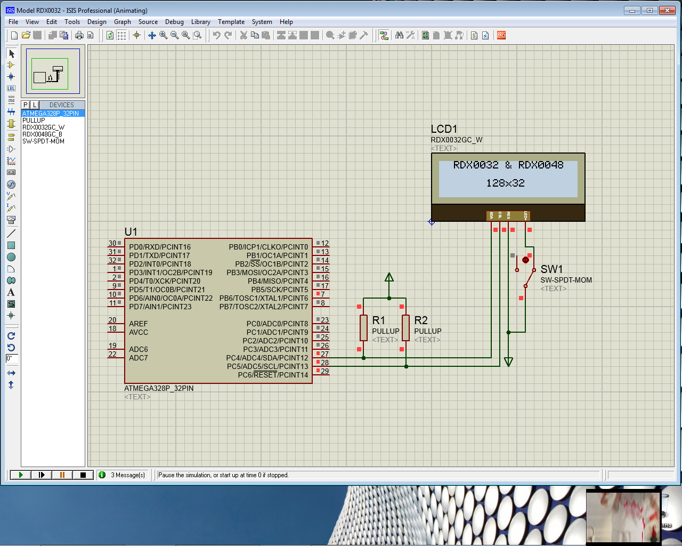Select the 2D Line drawing tool

coord(11,234)
